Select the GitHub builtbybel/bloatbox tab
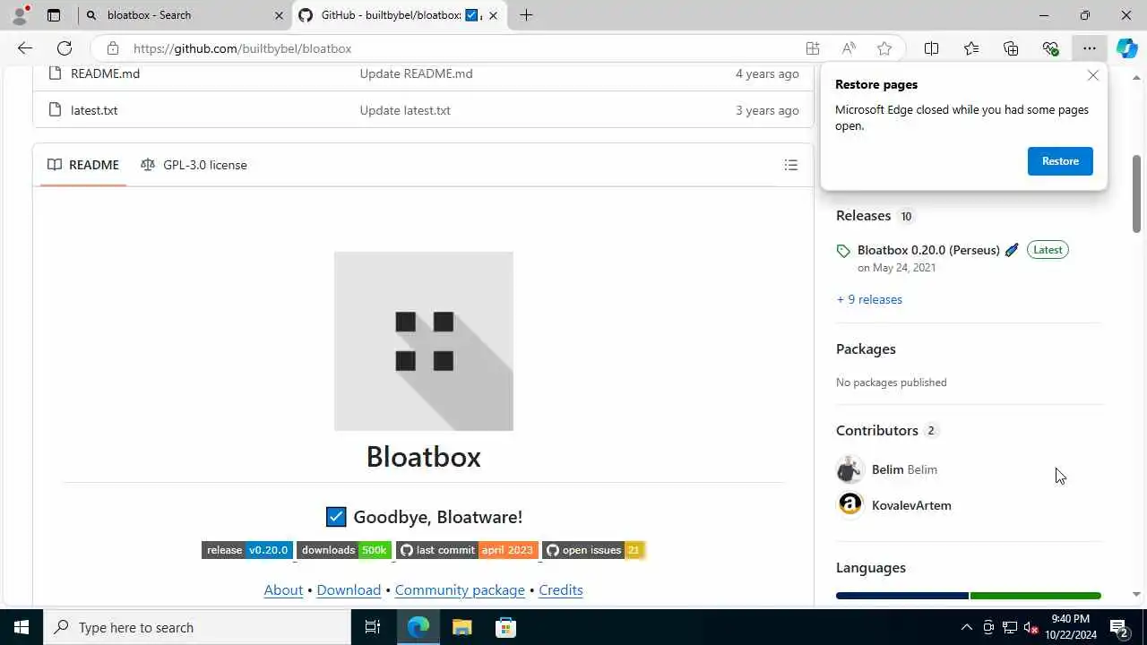Screen dimensions: 1147x645 click(x=400, y=15)
